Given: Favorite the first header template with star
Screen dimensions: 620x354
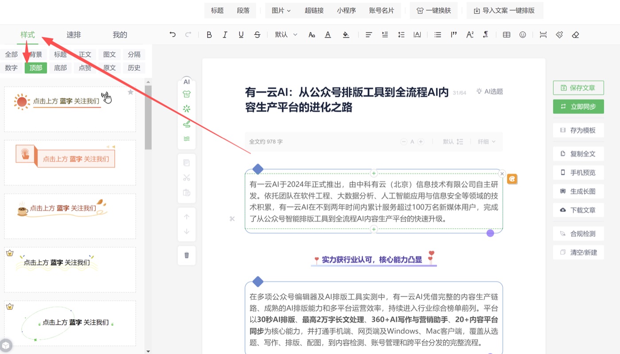Looking at the screenshot, I should [130, 92].
